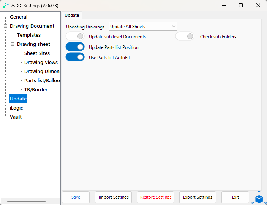Click the red Restore Settings button
Viewport: 267px width, 205px height.
156,197
